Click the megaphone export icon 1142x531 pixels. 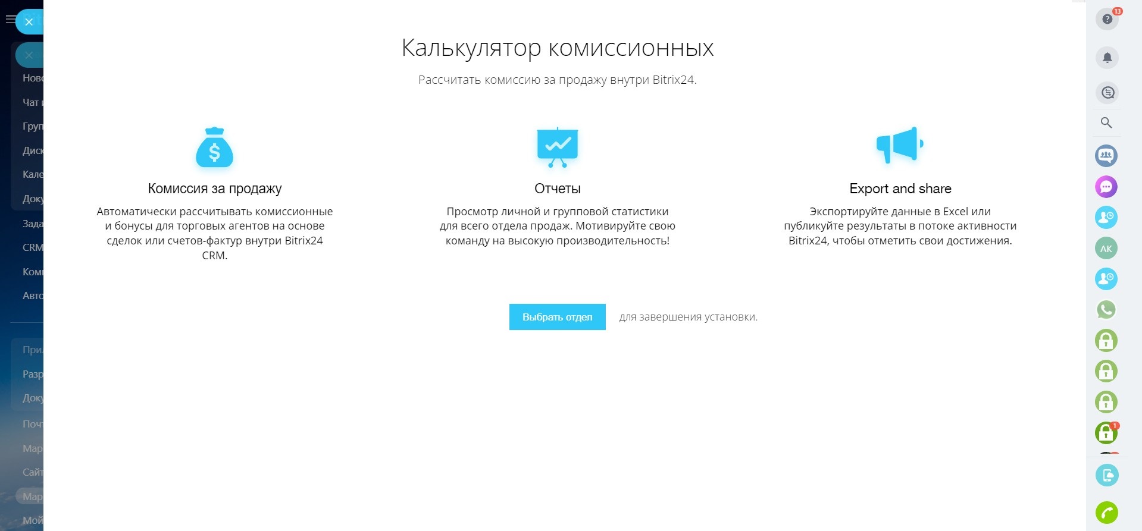coord(900,144)
